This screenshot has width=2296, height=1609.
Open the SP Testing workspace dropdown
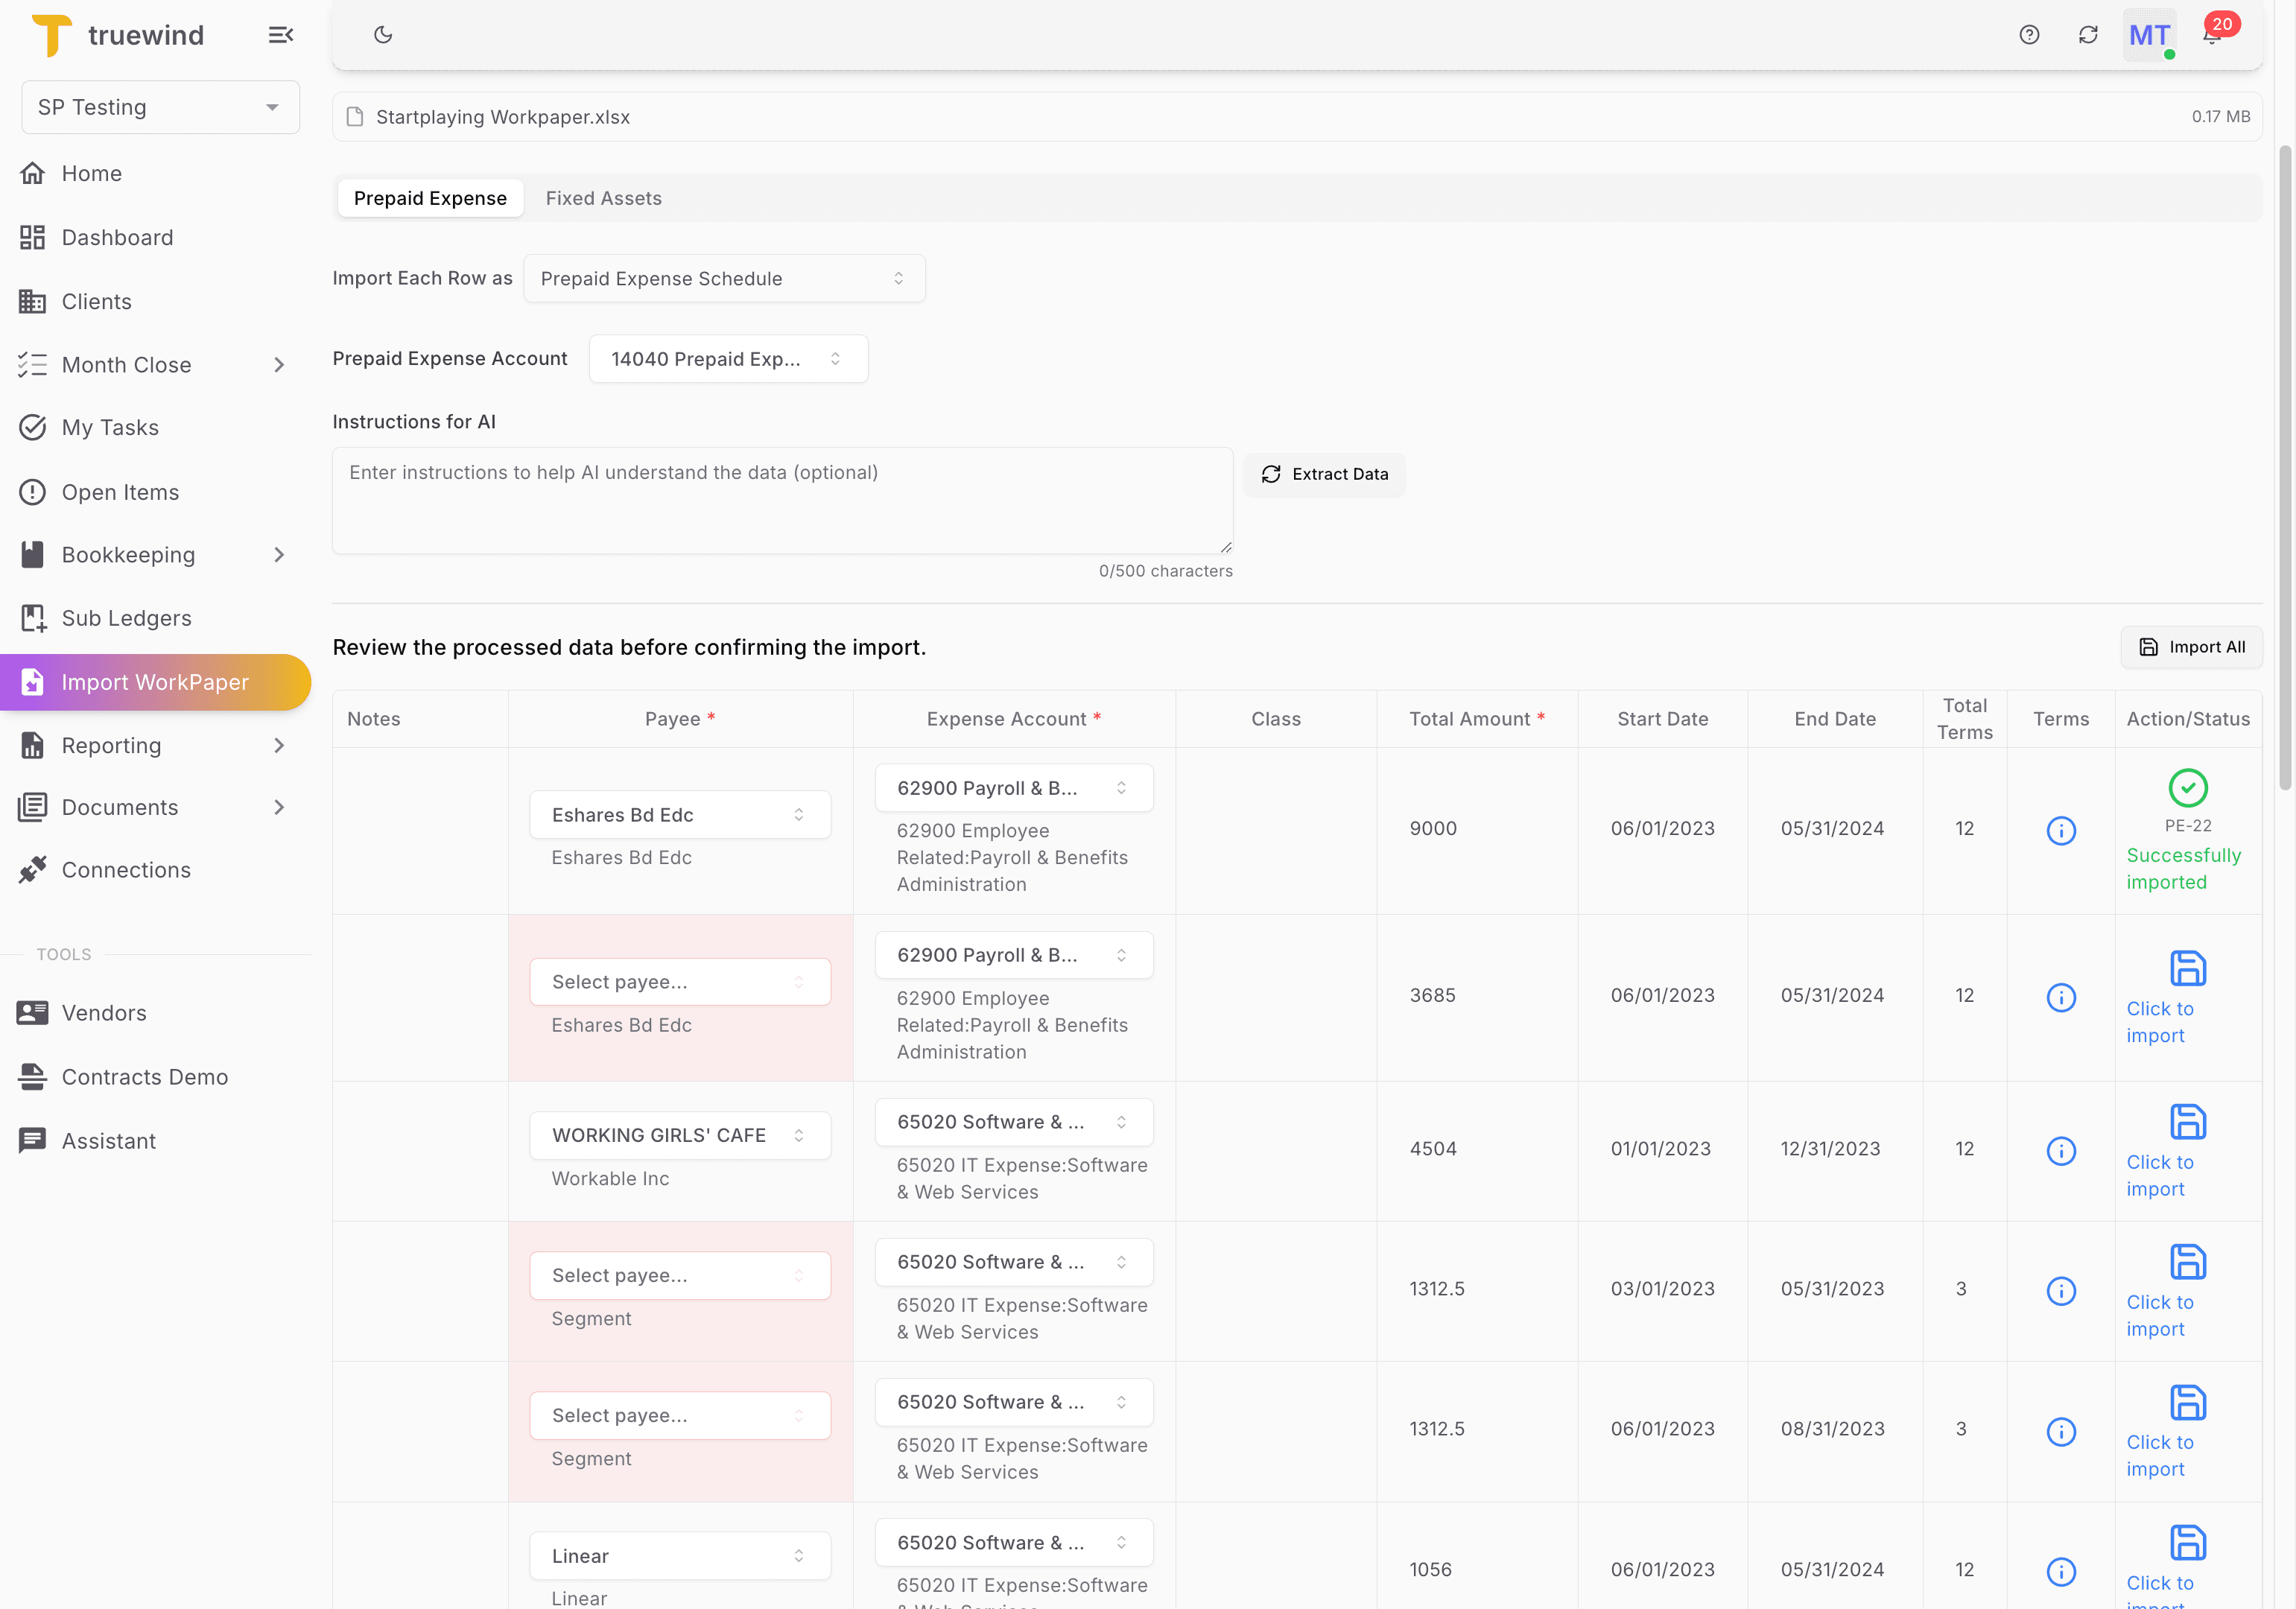tap(160, 107)
